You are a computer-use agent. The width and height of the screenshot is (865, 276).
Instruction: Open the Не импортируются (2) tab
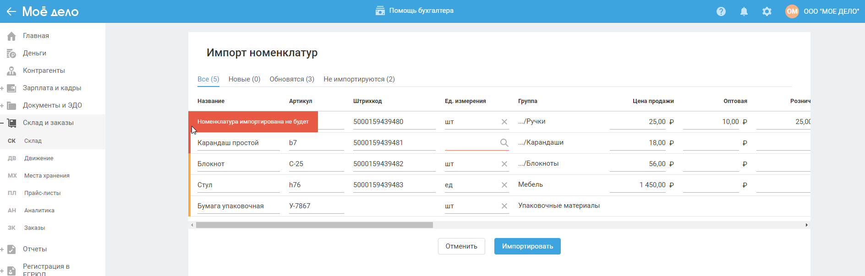(x=359, y=79)
